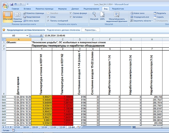Image resolution: width=169 pixels, height=133 pixels.
Task: Select column B header
Action: pyautogui.click(x=42, y=39)
